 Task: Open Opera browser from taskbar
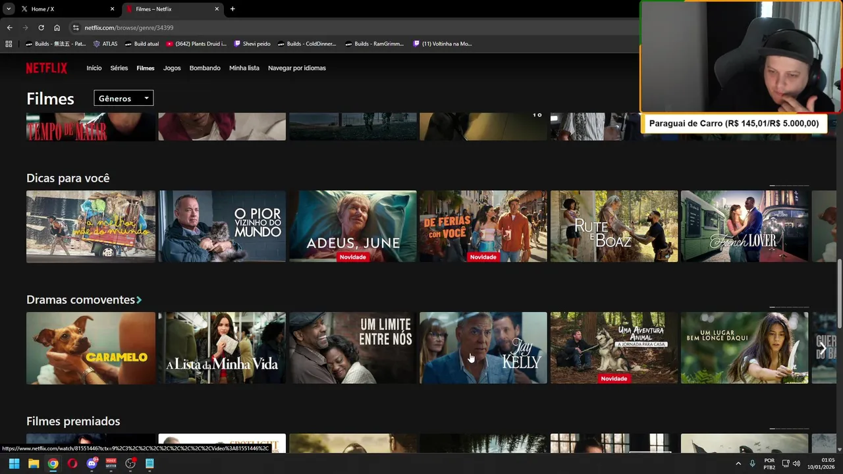coord(72,463)
